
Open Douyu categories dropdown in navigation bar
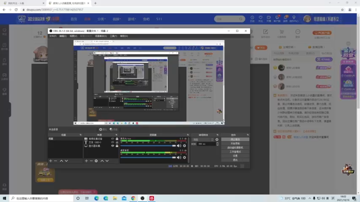tap(102, 19)
